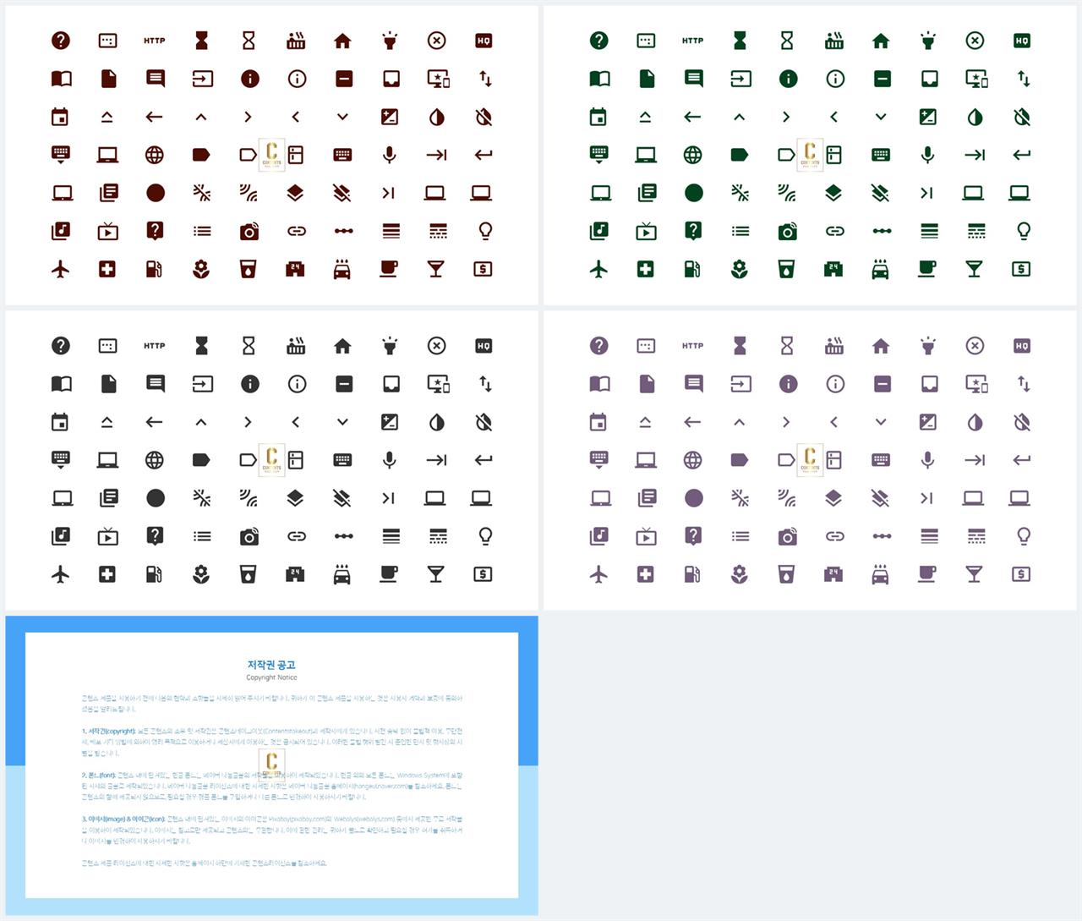Image resolution: width=1082 pixels, height=921 pixels.
Task: Click the dark gray keyboard tab arrow icon
Action: click(436, 460)
